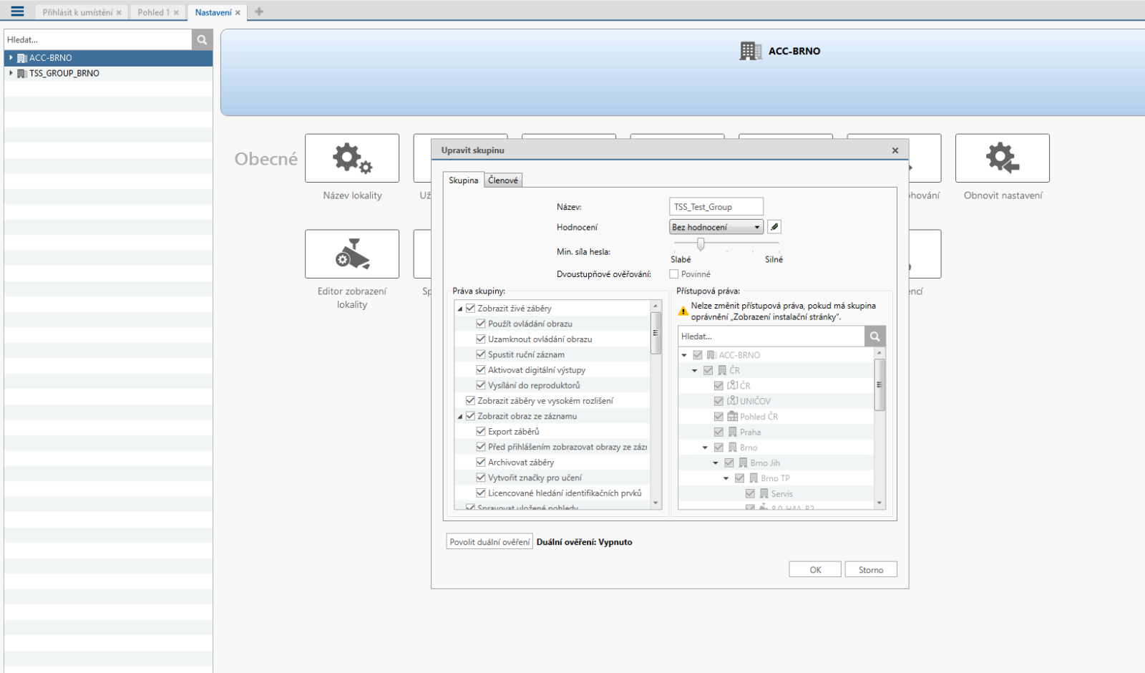
Task: Open the Bez hodnocení dropdown
Action: click(716, 227)
